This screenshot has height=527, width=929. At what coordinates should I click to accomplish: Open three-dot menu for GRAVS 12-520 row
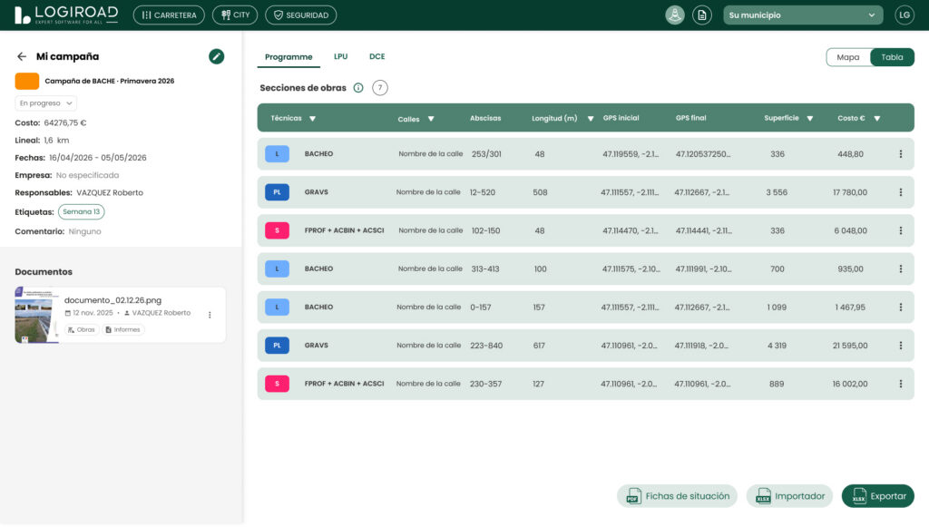[x=901, y=192]
